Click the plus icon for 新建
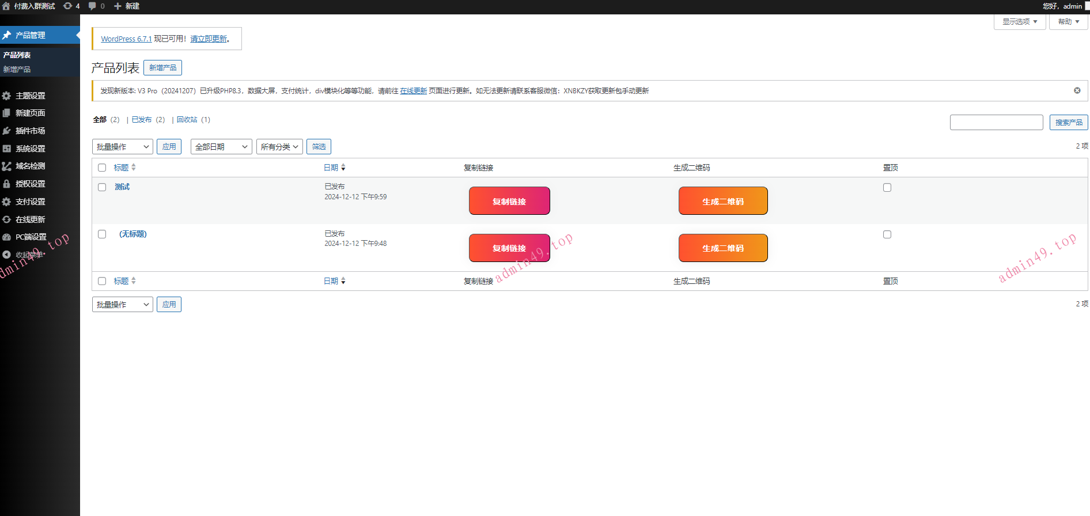 [118, 6]
